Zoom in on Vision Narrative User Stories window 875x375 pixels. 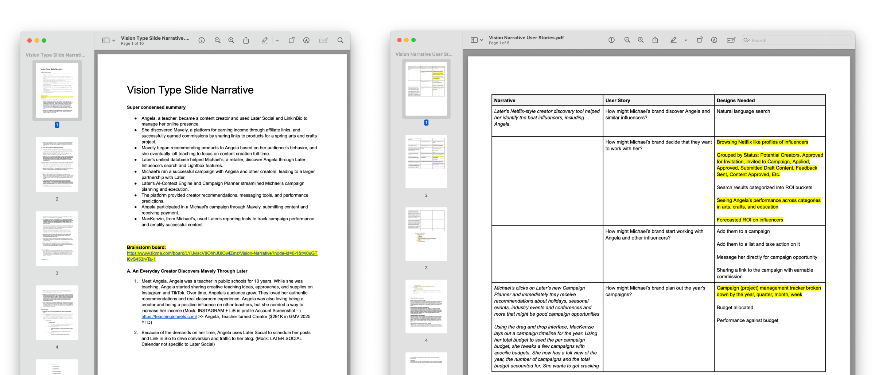click(641, 40)
